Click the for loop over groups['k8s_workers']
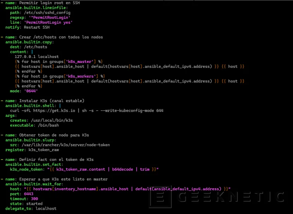This screenshot has height=214, width=293. tap(60, 76)
